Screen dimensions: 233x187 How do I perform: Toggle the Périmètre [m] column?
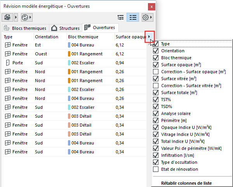pos(156,120)
